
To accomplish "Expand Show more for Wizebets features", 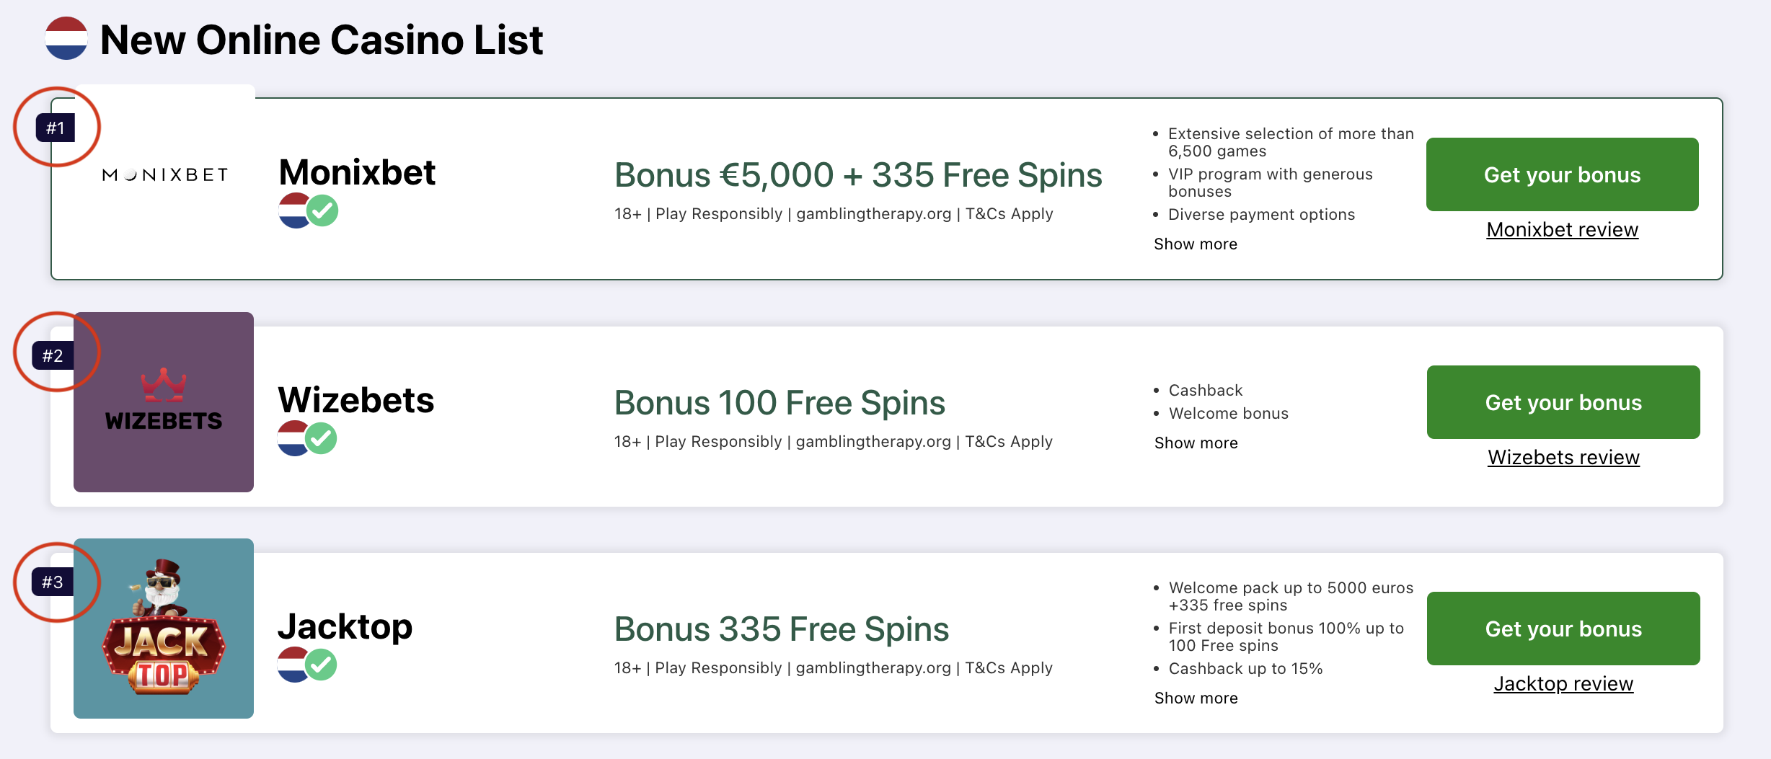I will tap(1196, 443).
